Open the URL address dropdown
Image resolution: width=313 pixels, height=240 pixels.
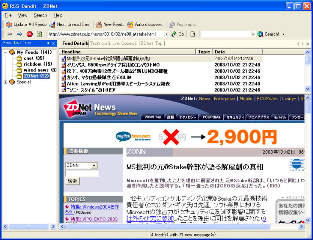click(x=166, y=34)
